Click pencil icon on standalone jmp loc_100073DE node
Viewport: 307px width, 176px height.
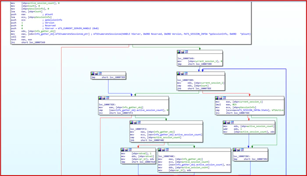coord(96,74)
